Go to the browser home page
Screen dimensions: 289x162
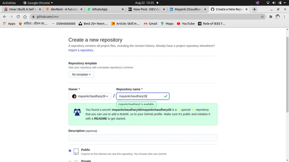click(x=25, y=17)
